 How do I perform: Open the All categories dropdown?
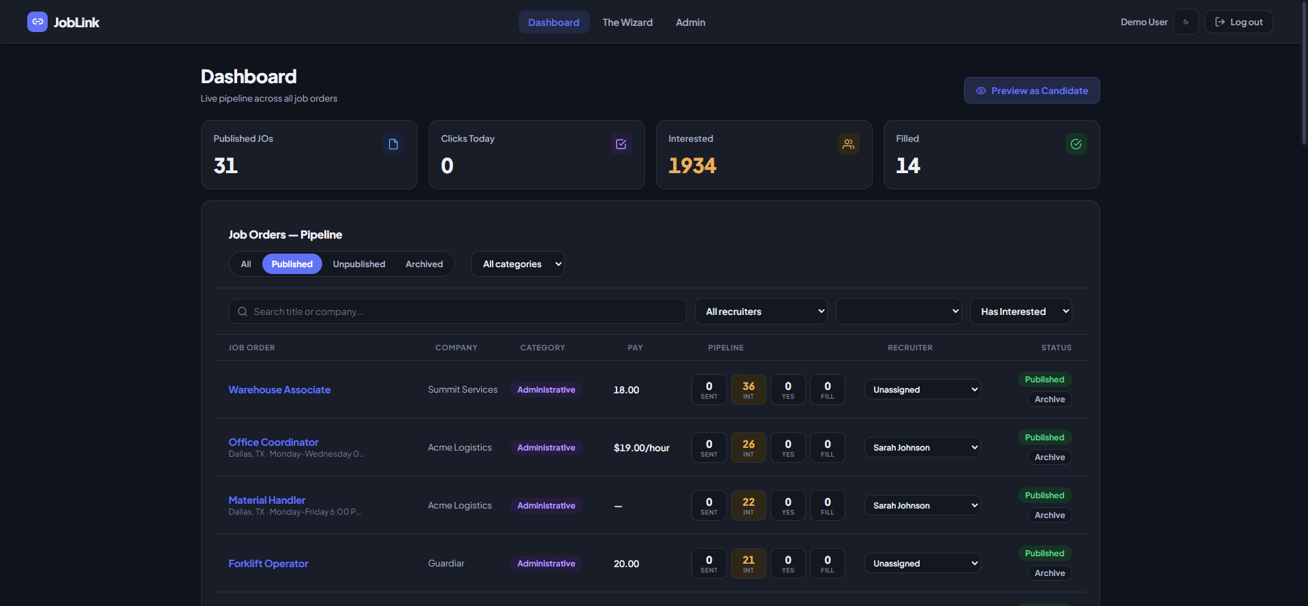coord(518,264)
